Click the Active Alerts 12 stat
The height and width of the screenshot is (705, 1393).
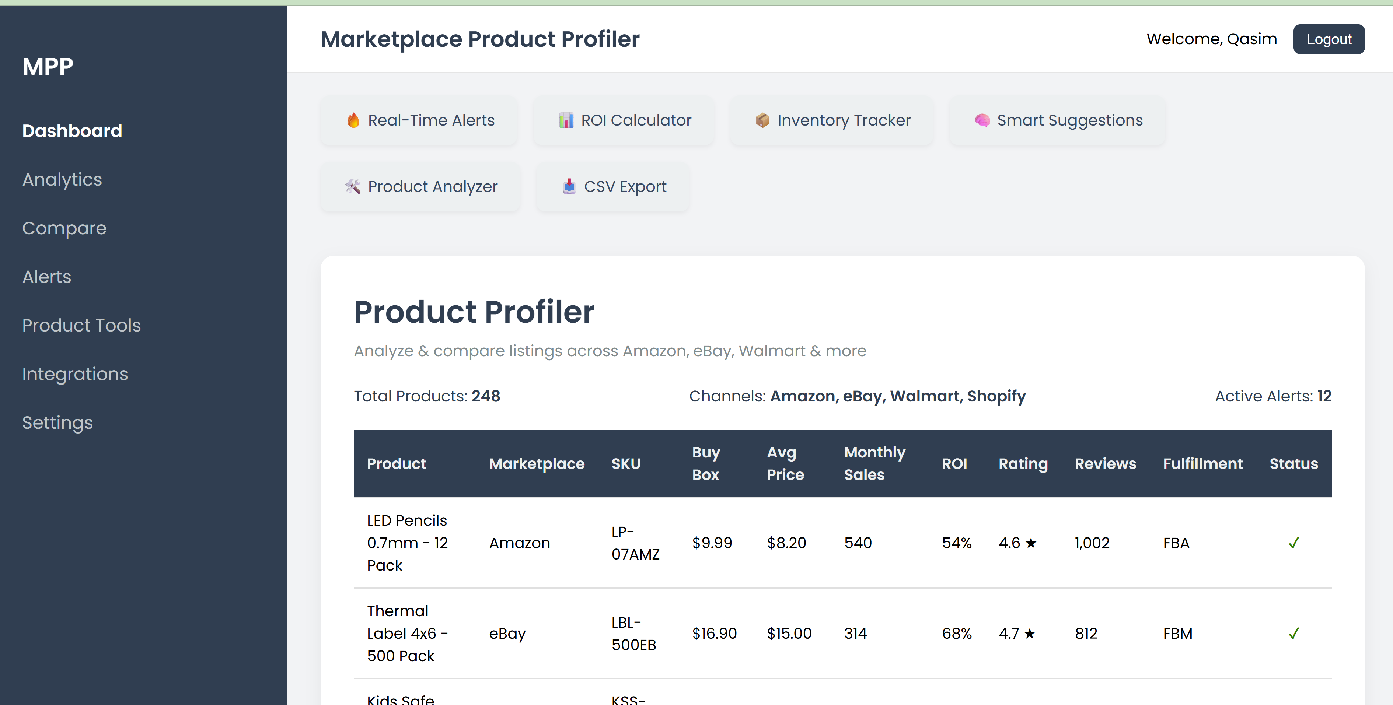[x=1273, y=396]
